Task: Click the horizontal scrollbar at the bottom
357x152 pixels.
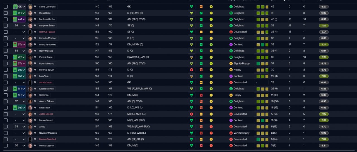Action: click(x=178, y=150)
